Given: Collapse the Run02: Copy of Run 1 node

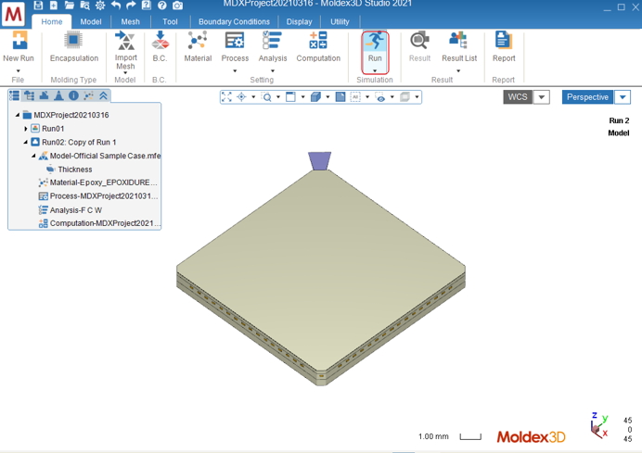Looking at the screenshot, I should coord(25,143).
